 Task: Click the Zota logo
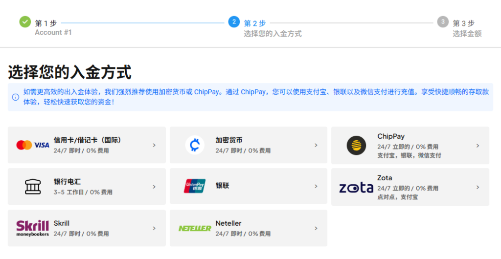pyautogui.click(x=356, y=187)
